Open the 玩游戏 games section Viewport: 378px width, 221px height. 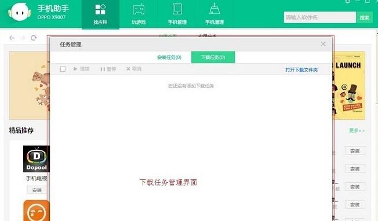point(139,14)
